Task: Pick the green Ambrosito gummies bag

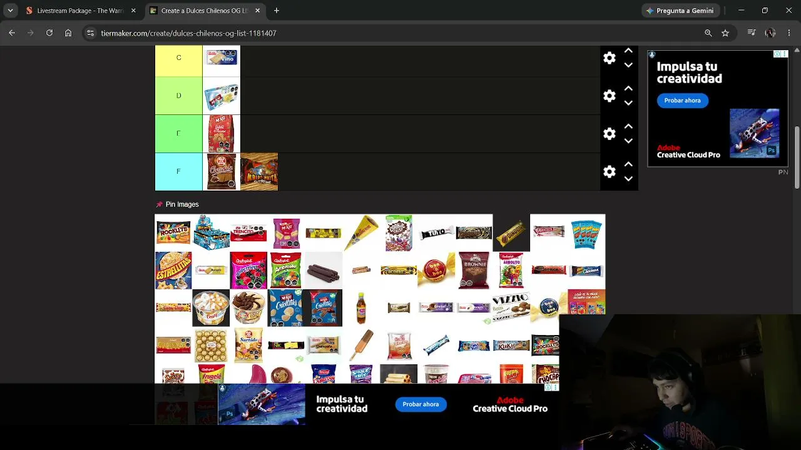Action: pyautogui.click(x=286, y=270)
